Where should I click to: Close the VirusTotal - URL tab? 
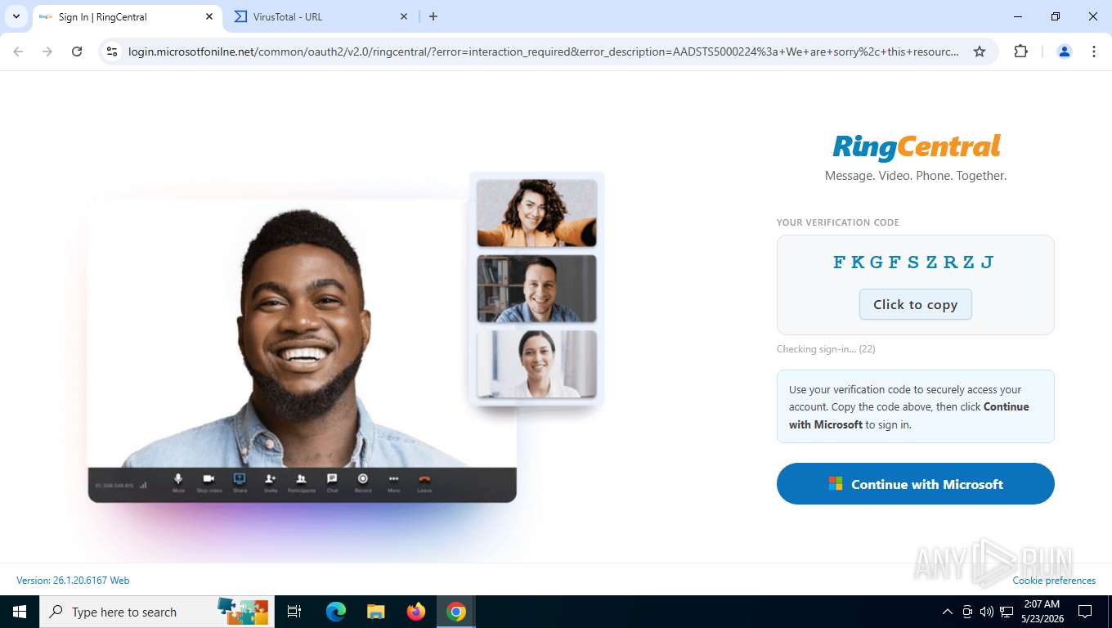pos(404,16)
